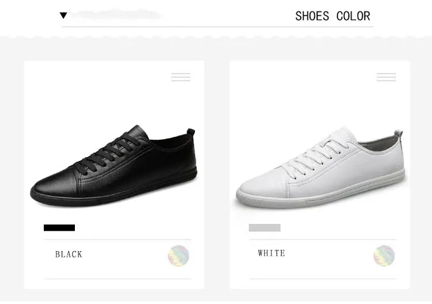Click the black triangle arrow in the header
Viewport: 432px width, 304px height.
pyautogui.click(x=63, y=16)
